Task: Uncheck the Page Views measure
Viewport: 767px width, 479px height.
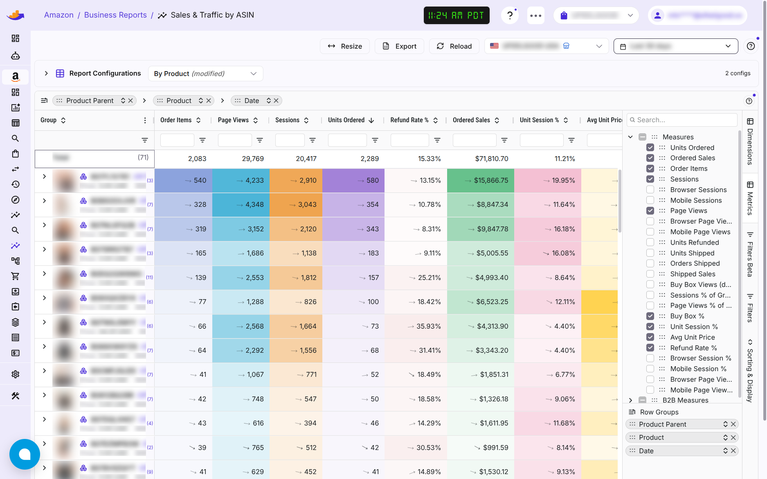Action: pos(650,210)
